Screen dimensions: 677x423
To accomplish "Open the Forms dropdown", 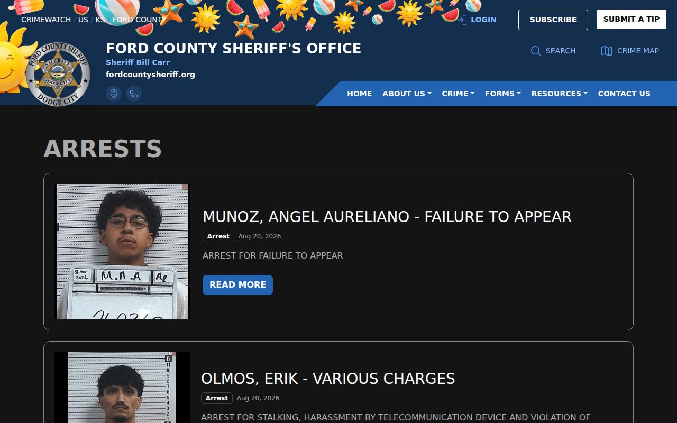I will click(x=502, y=94).
